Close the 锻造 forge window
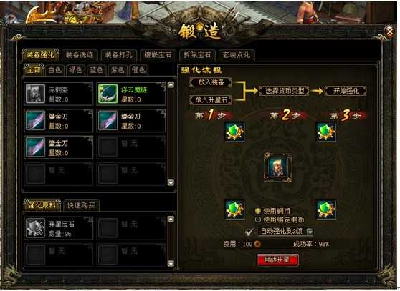The width and height of the screenshot is (400, 291). pos(390,31)
